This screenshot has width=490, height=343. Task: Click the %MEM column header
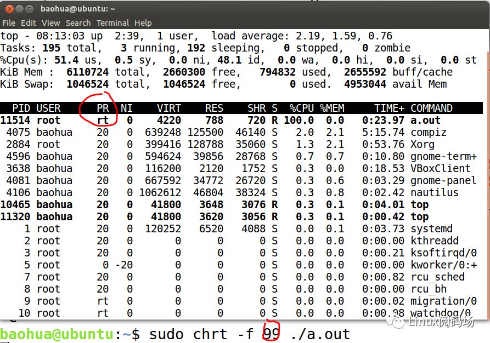pyautogui.click(x=332, y=108)
